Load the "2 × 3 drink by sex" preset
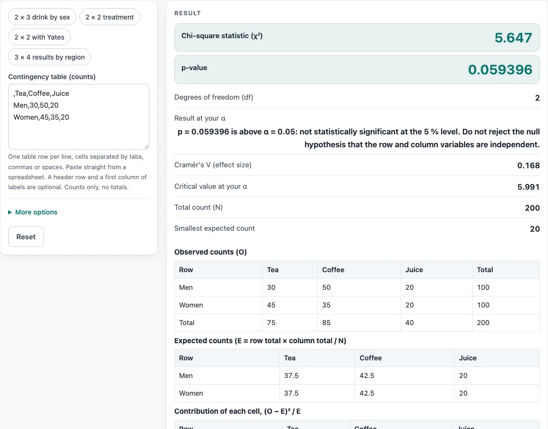 [42, 17]
